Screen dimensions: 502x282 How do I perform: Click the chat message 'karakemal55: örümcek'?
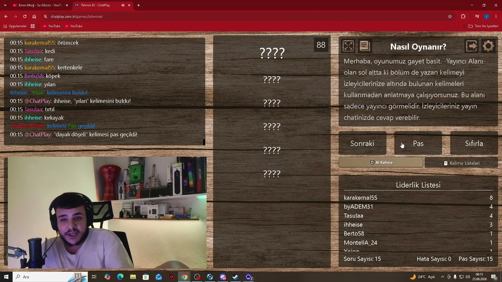(44, 43)
